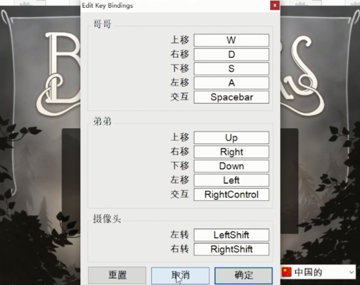This screenshot has height=285, width=360.
Task: Close the Edit Key Bindings dialog
Action: coord(275,5)
